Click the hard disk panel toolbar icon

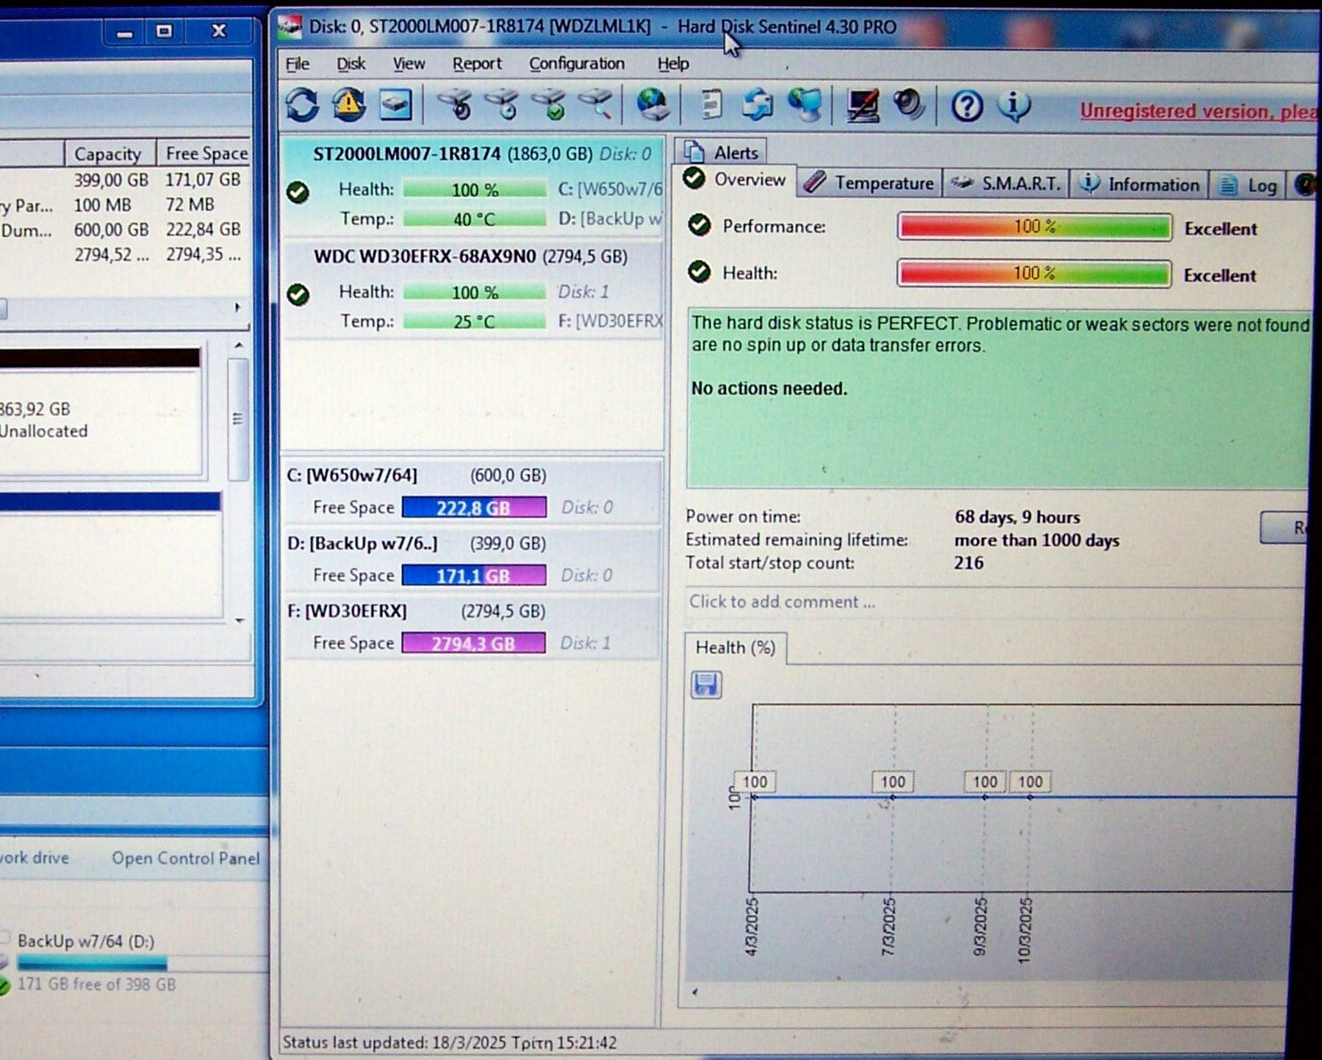coord(396,105)
